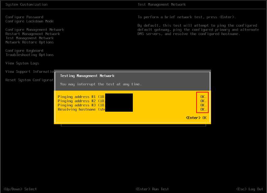The image size is (267, 193).
Task: Click Test Management Network panel header
Action: coord(161,5)
